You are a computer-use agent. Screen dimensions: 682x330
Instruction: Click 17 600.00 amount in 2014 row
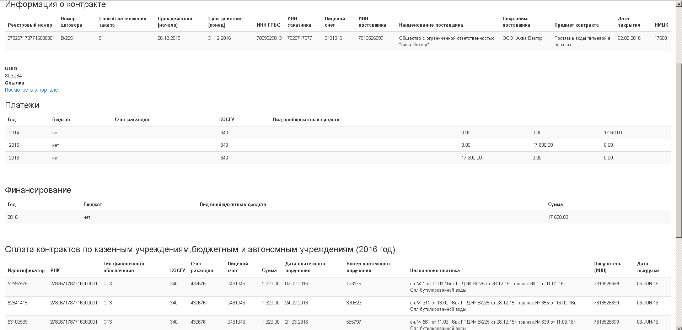click(614, 132)
